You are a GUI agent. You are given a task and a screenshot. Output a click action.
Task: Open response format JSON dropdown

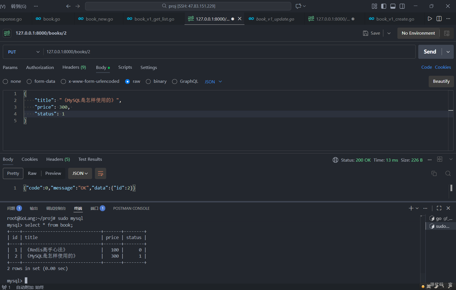point(80,173)
